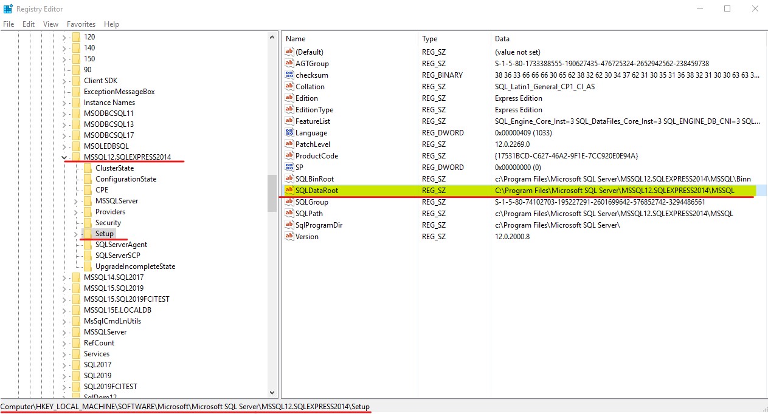Click the string icon of ProductCode
Viewport: 768px width, 414px height.
[x=289, y=156]
